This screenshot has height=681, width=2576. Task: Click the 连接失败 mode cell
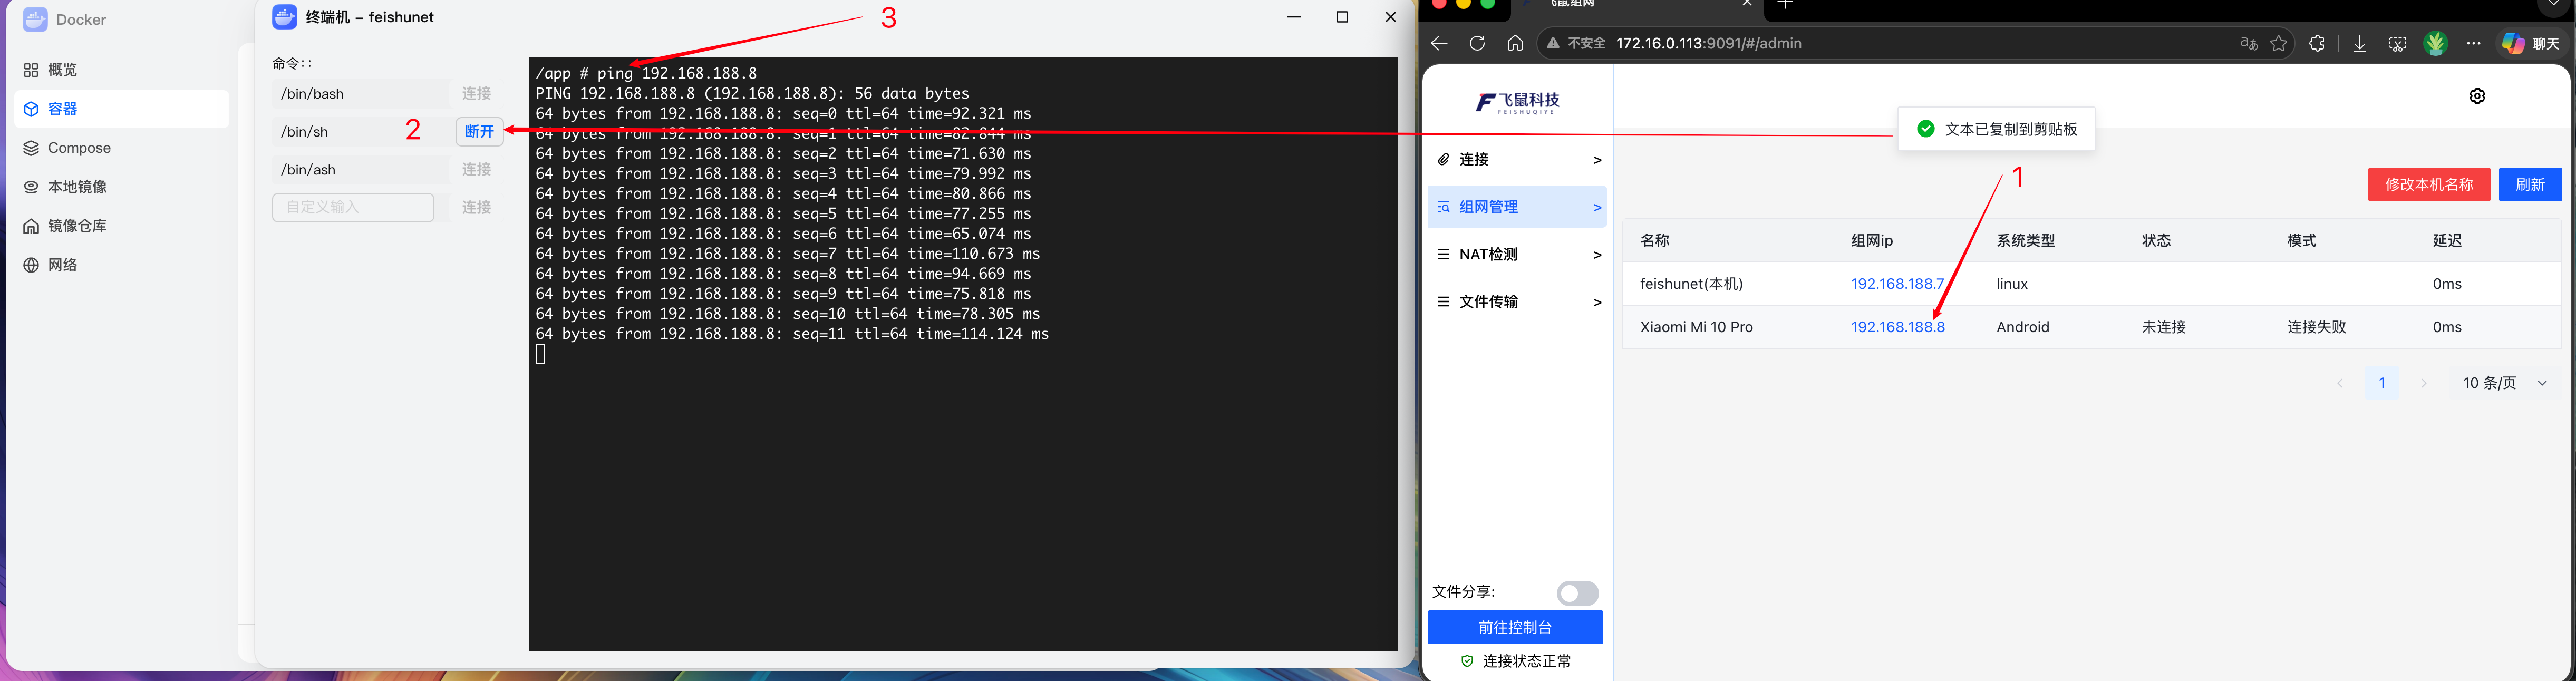(x=2316, y=327)
